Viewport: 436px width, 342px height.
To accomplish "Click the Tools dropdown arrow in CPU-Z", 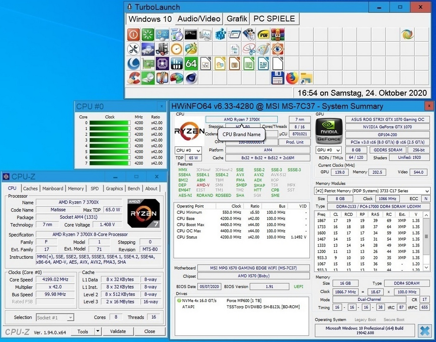I will tap(98, 331).
